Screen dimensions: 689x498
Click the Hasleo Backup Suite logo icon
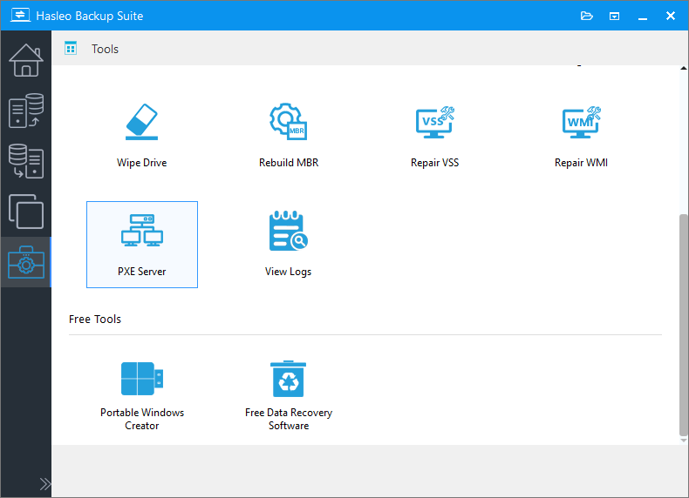pos(20,16)
